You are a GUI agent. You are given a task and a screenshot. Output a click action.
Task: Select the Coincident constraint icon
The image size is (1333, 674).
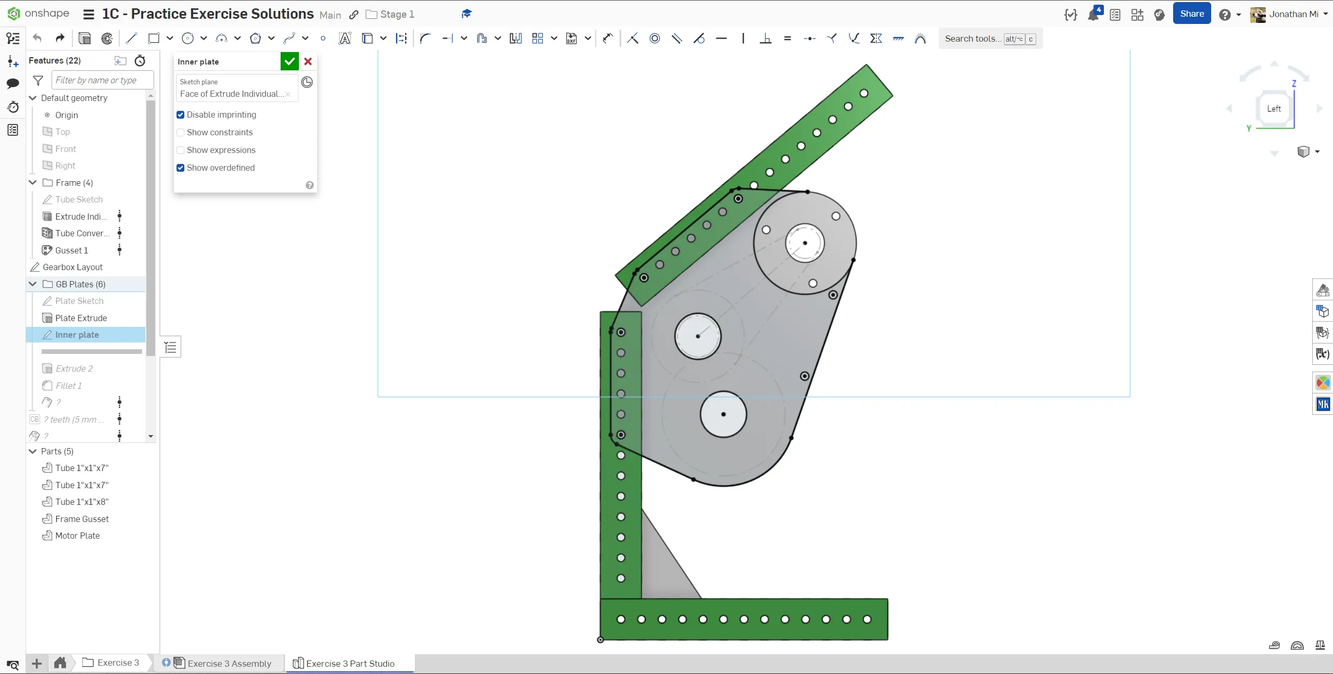point(633,38)
